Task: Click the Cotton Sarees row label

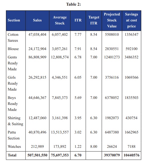Action: 13,38
